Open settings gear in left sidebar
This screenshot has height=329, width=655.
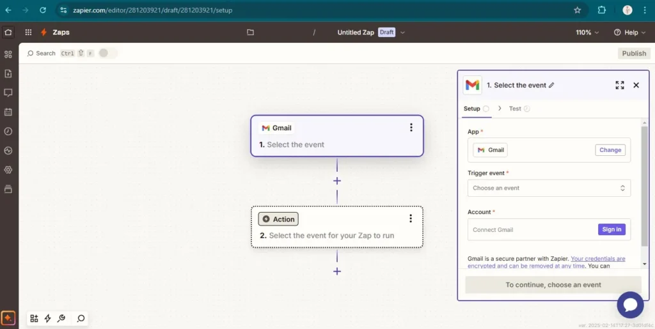[x=8, y=170]
